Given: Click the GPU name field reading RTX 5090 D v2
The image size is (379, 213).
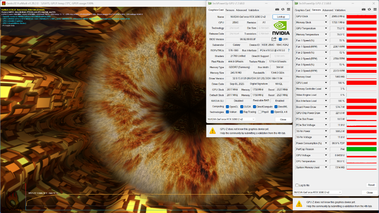Looking at the screenshot, I should click(248, 17).
